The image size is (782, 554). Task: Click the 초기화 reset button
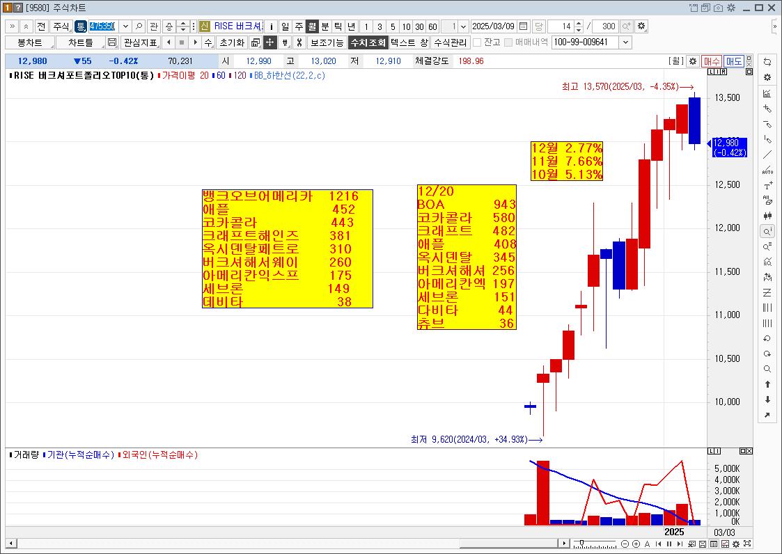click(x=232, y=42)
